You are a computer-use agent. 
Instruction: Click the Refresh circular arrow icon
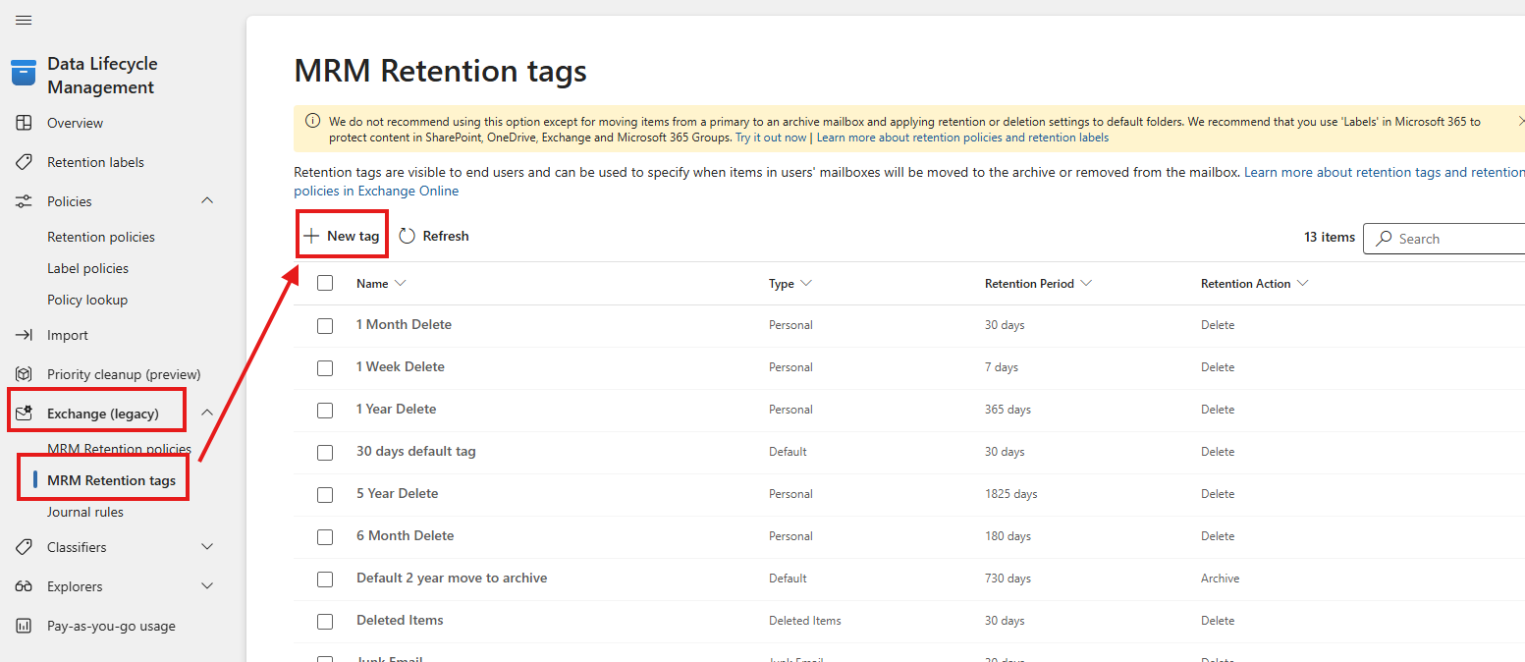pos(408,236)
